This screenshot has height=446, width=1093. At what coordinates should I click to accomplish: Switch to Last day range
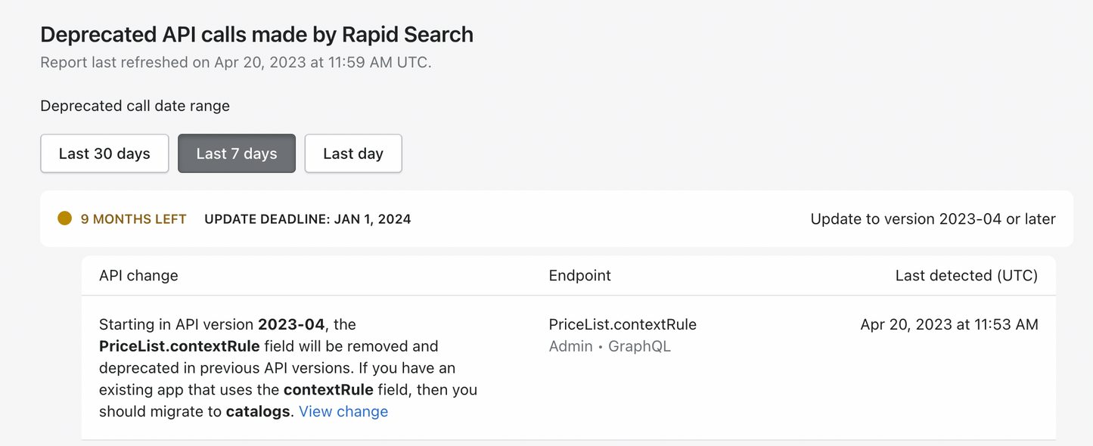point(353,153)
